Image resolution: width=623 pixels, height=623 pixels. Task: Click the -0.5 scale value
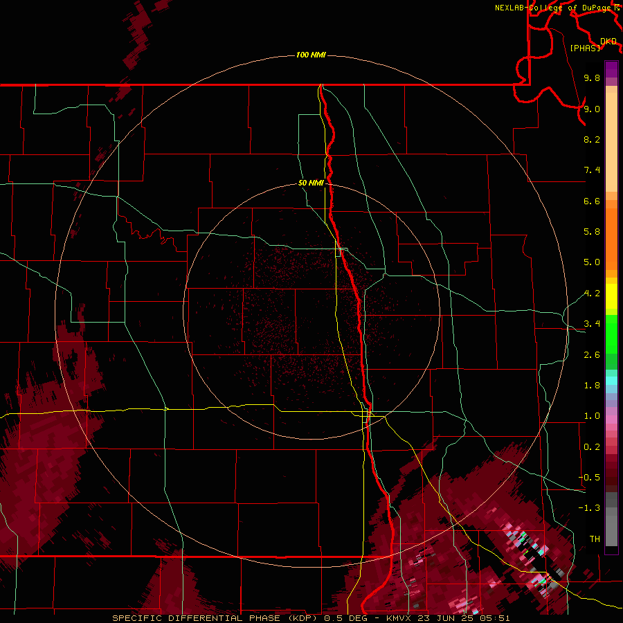click(x=589, y=478)
